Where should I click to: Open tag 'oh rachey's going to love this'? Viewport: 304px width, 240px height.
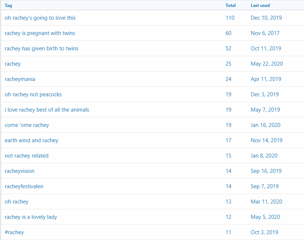40,18
